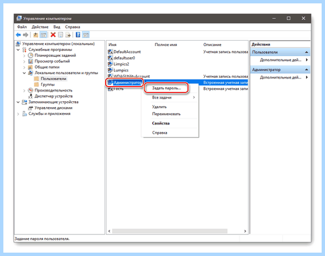Click the scroll left arrow in user list

109,231
